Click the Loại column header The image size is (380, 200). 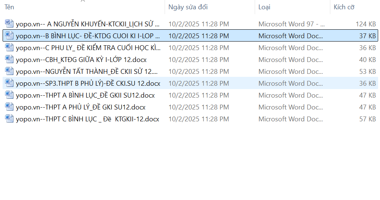click(264, 7)
